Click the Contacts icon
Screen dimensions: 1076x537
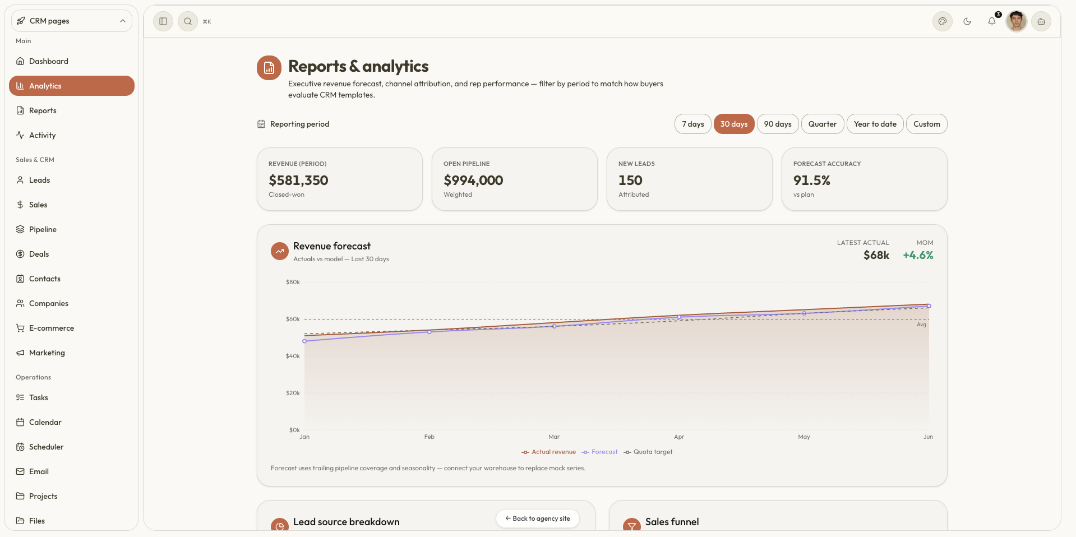(x=20, y=279)
